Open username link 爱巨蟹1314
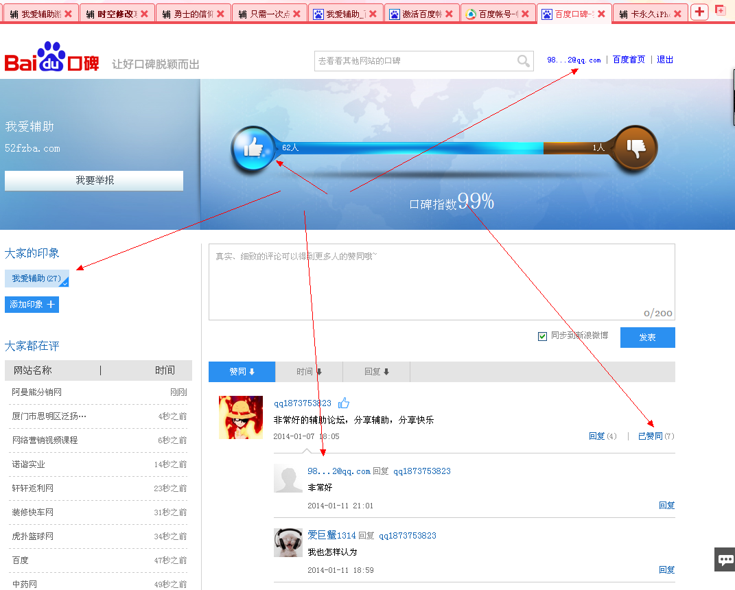 click(331, 535)
